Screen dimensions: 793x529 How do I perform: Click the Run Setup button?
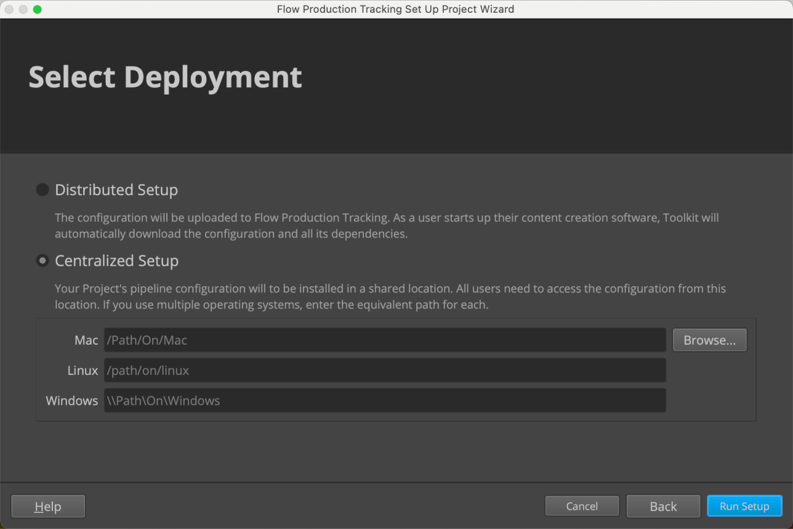[744, 506]
